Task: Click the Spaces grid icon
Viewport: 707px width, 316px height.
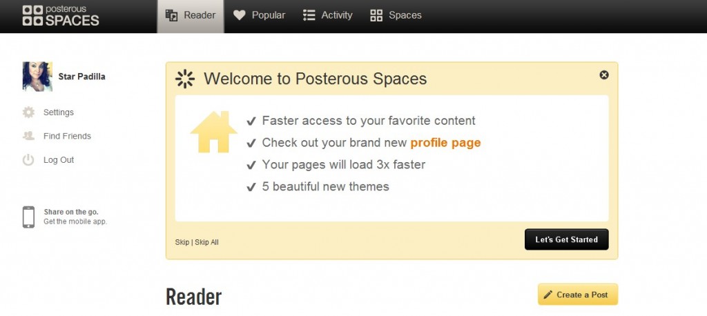Action: (376, 15)
